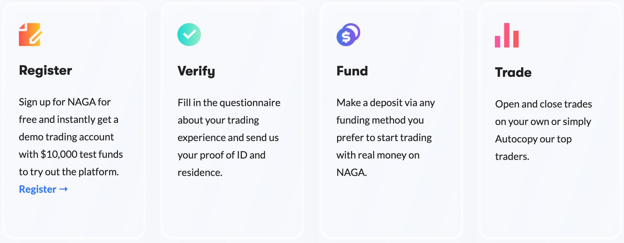Click the pink bar chart trade icon
This screenshot has width=624, height=243.
(x=507, y=35)
